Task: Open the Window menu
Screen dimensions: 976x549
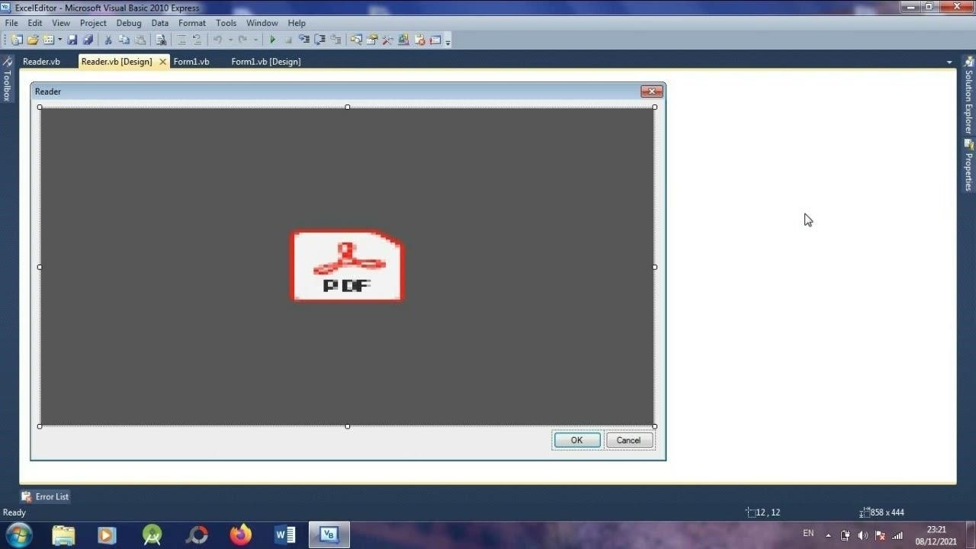Action: coord(262,23)
